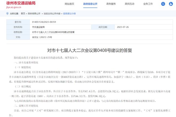This screenshot has width=176, height=117.
Task: Click the 徐州市交通运输局 site logo
Action: tap(21, 3)
